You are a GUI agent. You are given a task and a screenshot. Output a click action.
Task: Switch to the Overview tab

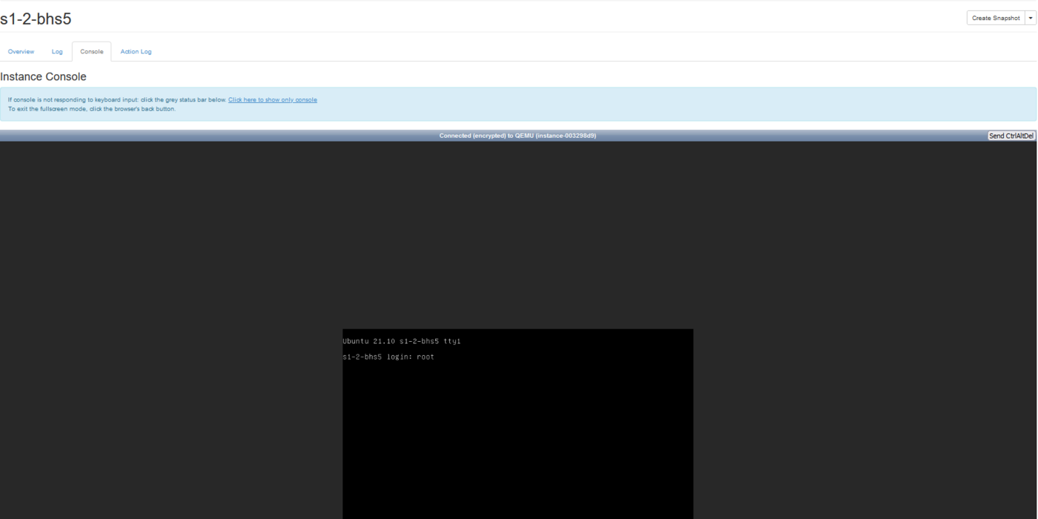(21, 52)
